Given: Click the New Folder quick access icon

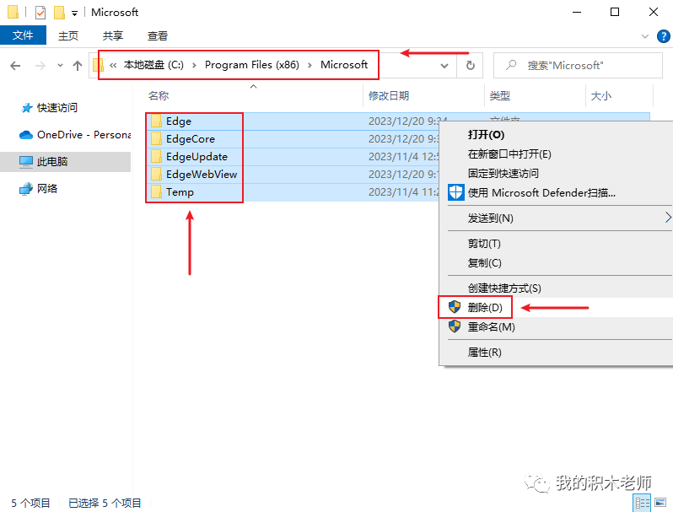Looking at the screenshot, I should 59,13.
